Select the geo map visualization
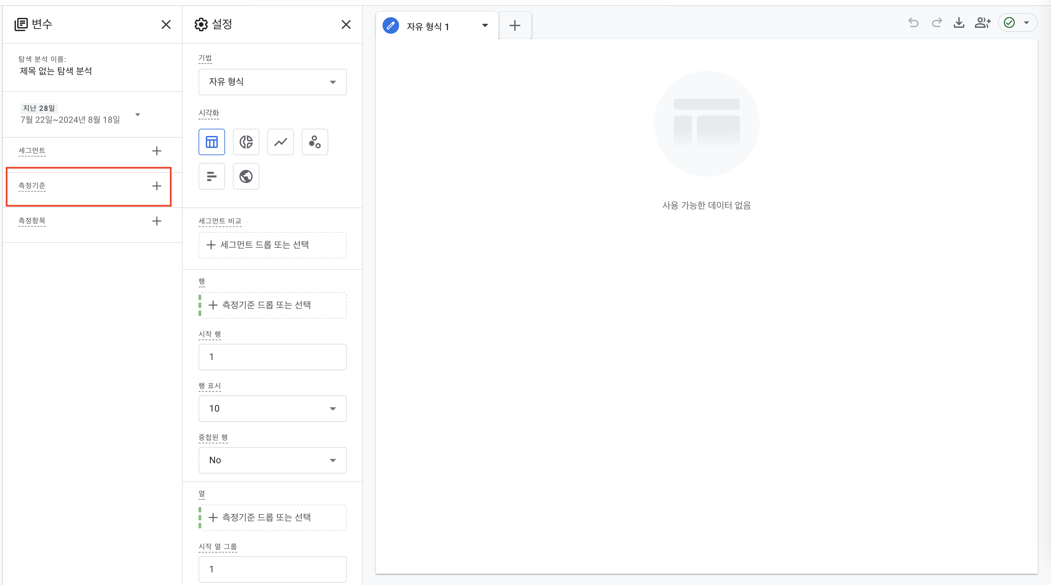Viewport: 1051px width, 585px height. (246, 176)
